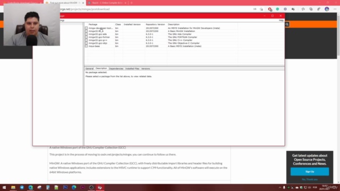
Task: Open the Help menu
Action: [281, 20]
